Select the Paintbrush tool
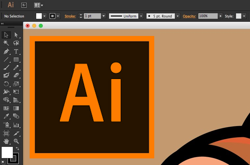 click(6, 67)
